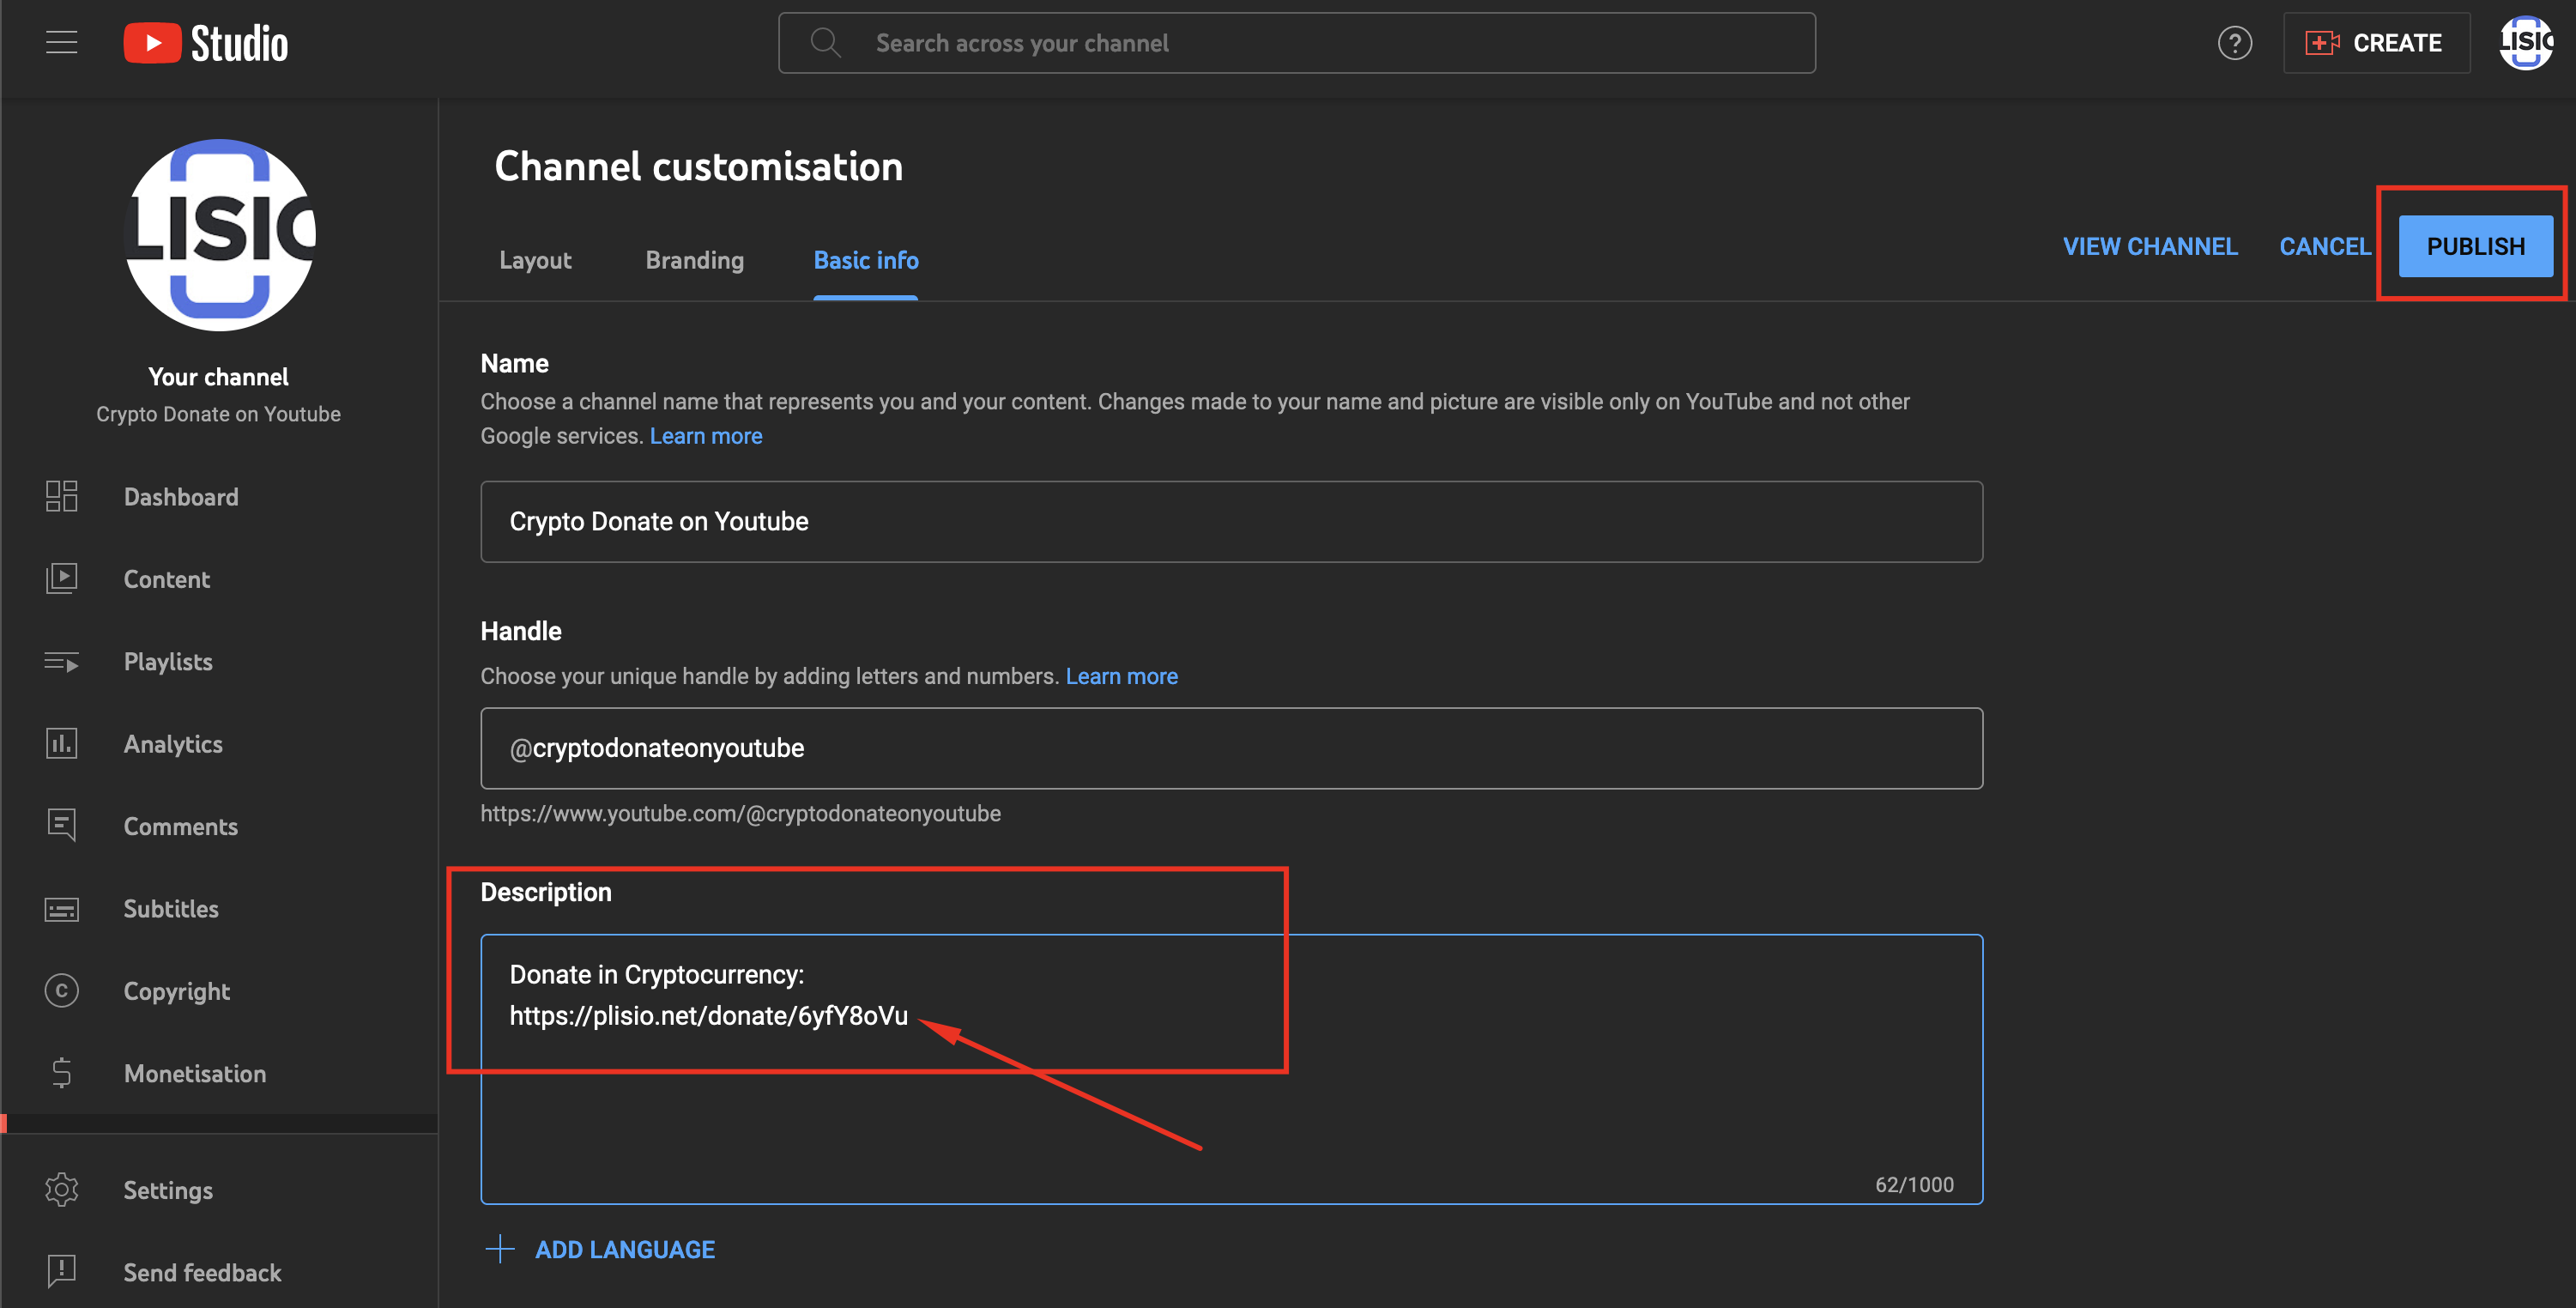The height and width of the screenshot is (1308, 2576).
Task: Click the plus icon beside Add Language
Action: 499,1249
